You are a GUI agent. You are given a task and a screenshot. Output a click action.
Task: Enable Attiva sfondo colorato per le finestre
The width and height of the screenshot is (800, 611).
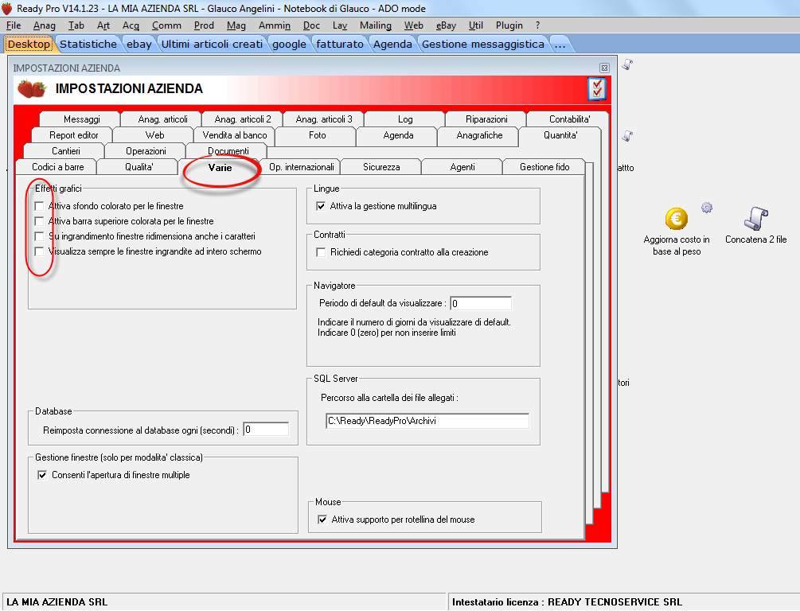click(x=39, y=206)
